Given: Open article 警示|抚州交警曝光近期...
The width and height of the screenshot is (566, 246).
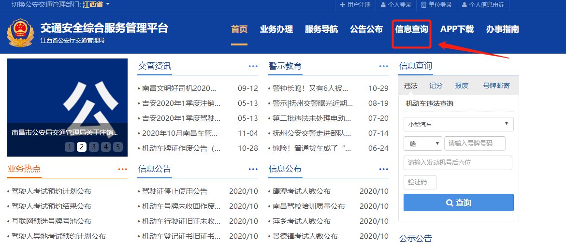Looking at the screenshot, I should coord(313,103).
